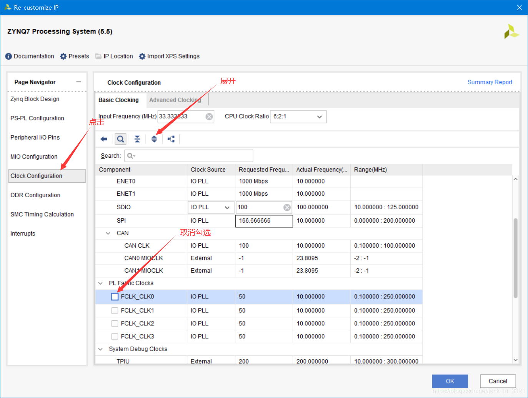528x398 pixels.
Task: Select the TPIU row
Action: tap(259, 361)
